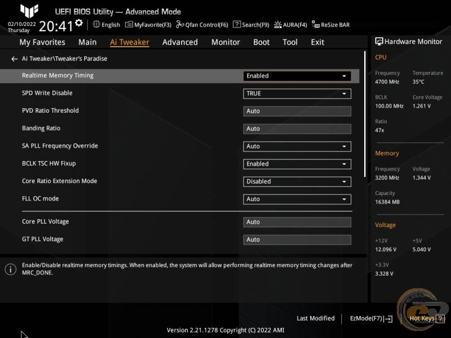Click the +12V reading 12.096 V
Viewport: 451px width, 338px height.
click(386, 250)
